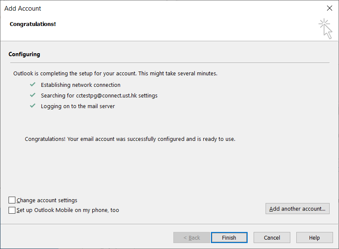This screenshot has width=339, height=249.
Task: Cancel the account setup
Action: (x=272, y=238)
